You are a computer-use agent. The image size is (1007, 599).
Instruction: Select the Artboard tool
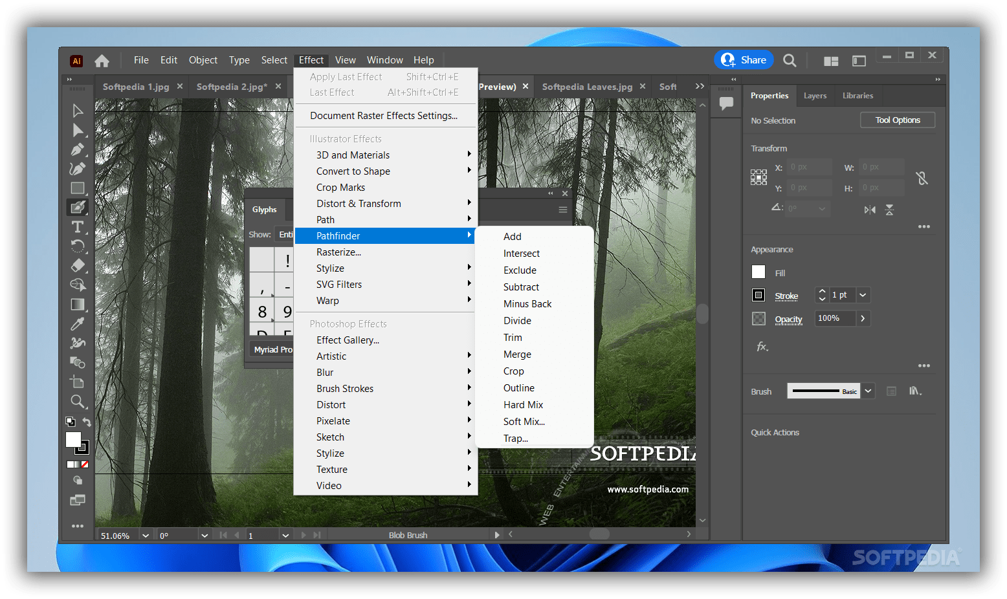[78, 382]
